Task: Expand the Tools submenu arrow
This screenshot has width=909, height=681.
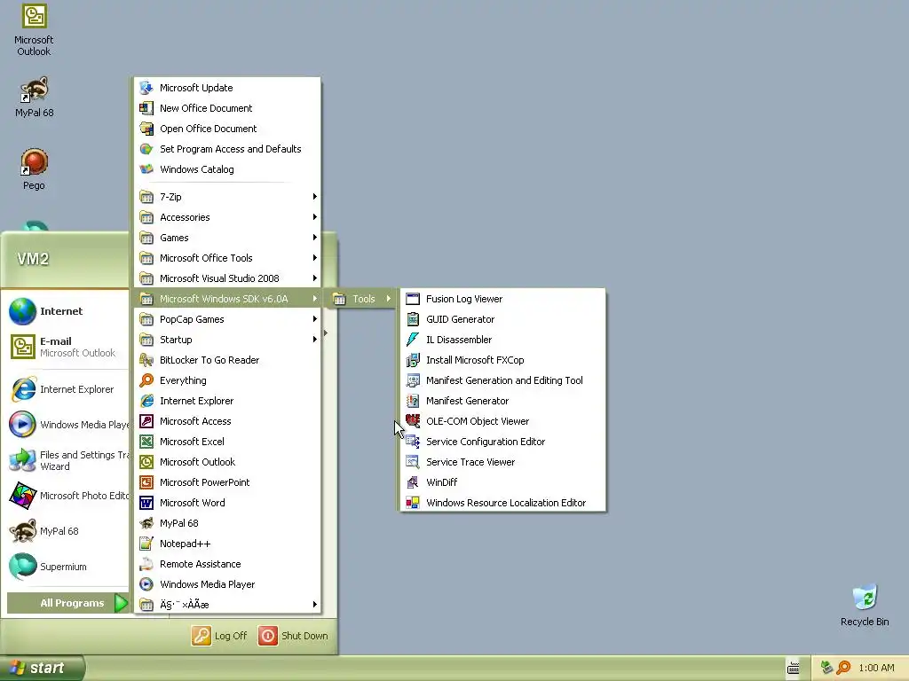Action: (x=389, y=299)
